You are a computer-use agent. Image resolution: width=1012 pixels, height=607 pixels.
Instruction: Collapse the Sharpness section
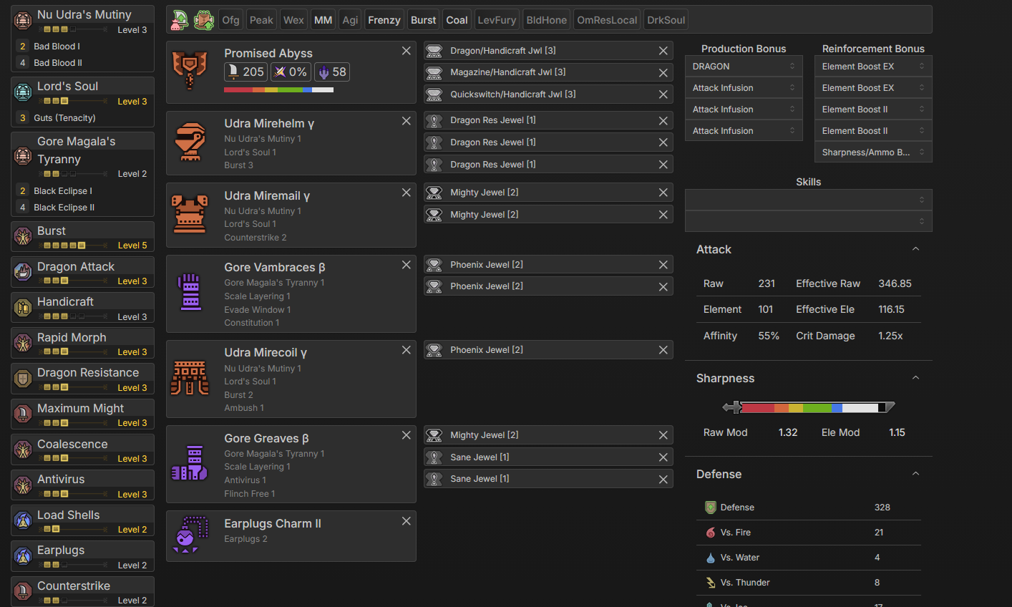915,378
